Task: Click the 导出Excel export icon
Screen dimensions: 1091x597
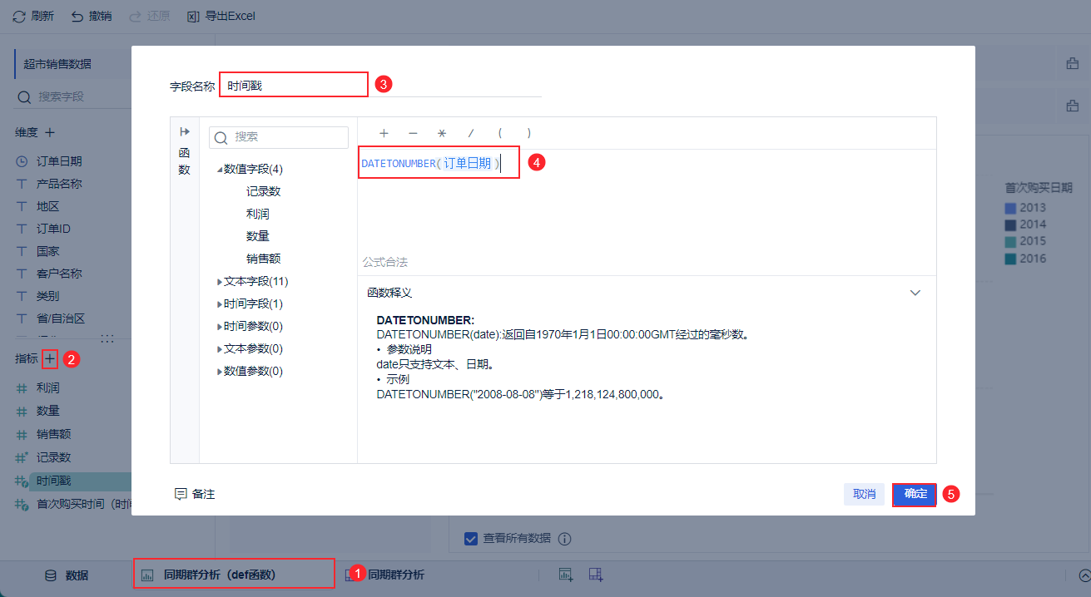Action: pyautogui.click(x=193, y=16)
